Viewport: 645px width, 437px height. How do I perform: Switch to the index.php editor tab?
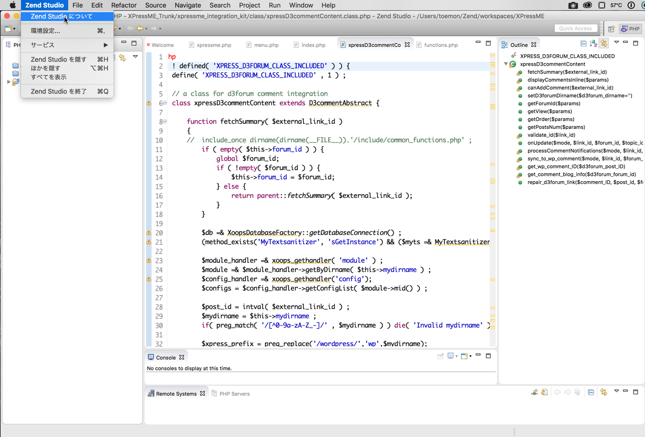(310, 45)
